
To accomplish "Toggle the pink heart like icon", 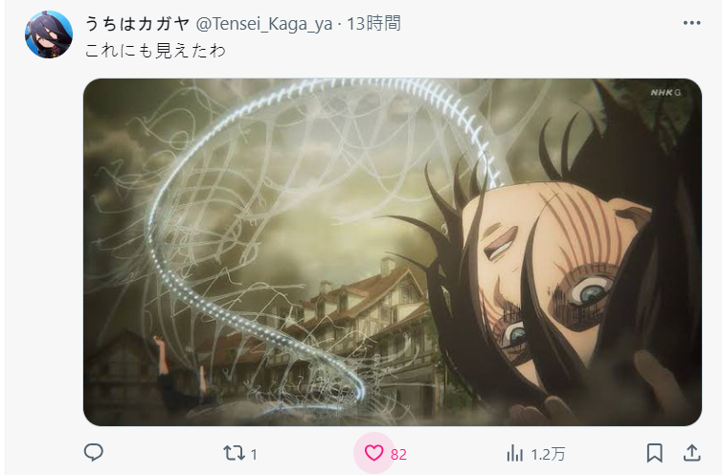I will [373, 453].
